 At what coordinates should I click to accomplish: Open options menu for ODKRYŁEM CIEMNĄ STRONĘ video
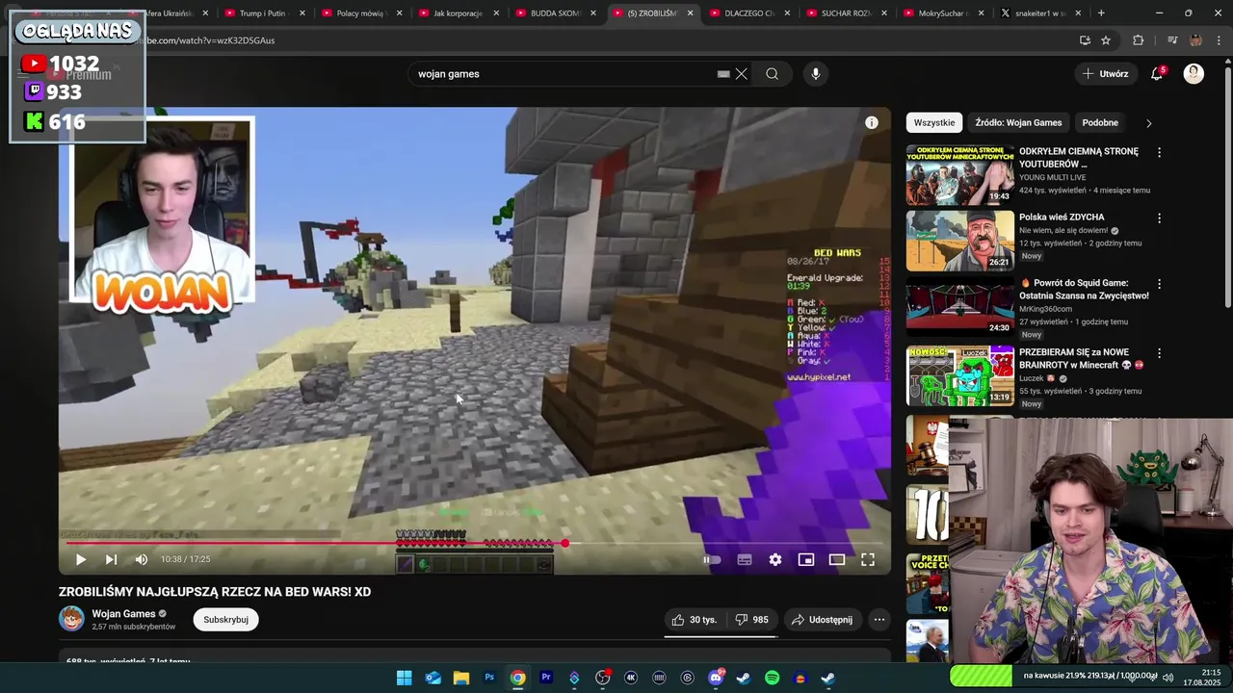click(1159, 152)
